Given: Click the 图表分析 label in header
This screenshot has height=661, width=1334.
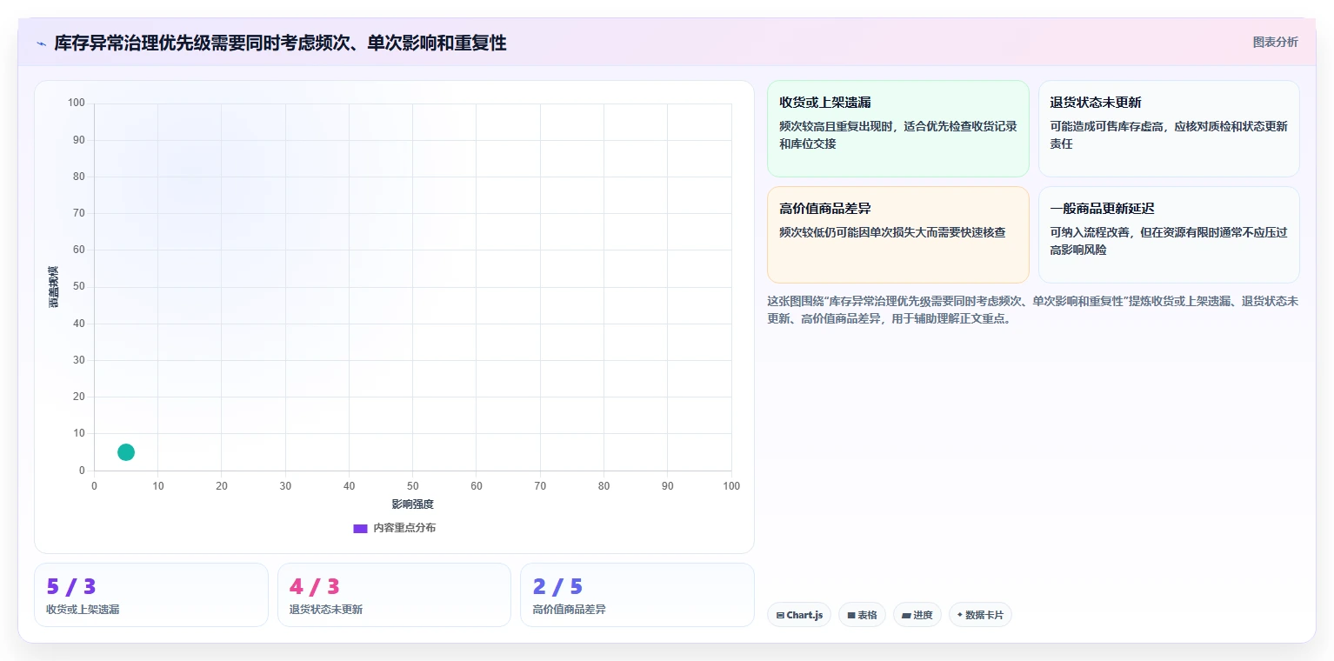Looking at the screenshot, I should (x=1275, y=42).
